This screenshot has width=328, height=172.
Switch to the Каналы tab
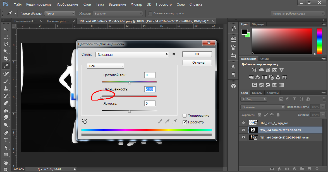pyautogui.click(x=257, y=93)
